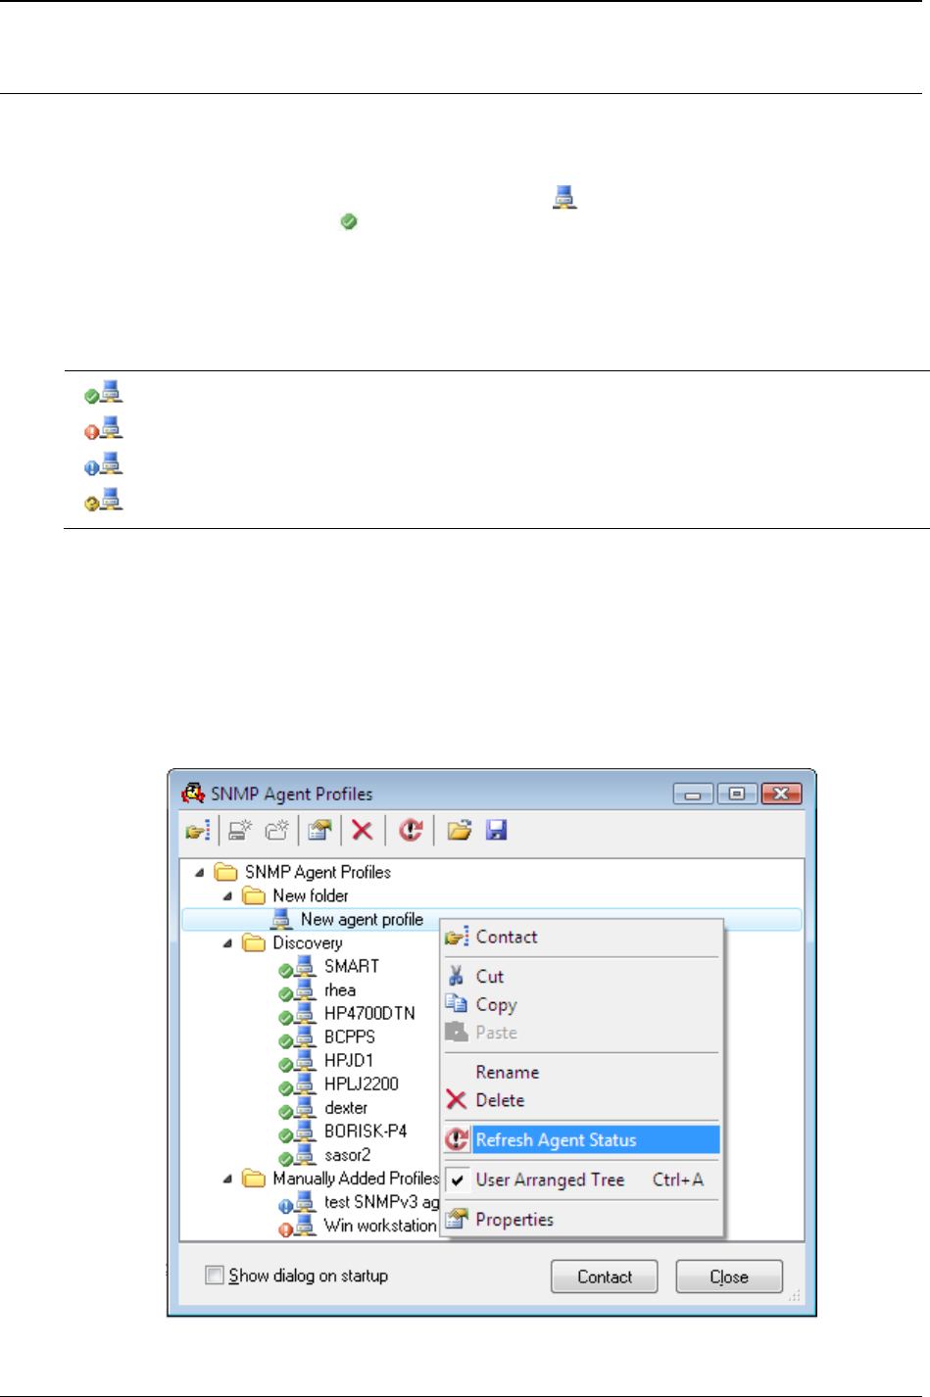The height and width of the screenshot is (1397, 930).
Task: Select the HPJD1 agent label
Action: 349,1060
